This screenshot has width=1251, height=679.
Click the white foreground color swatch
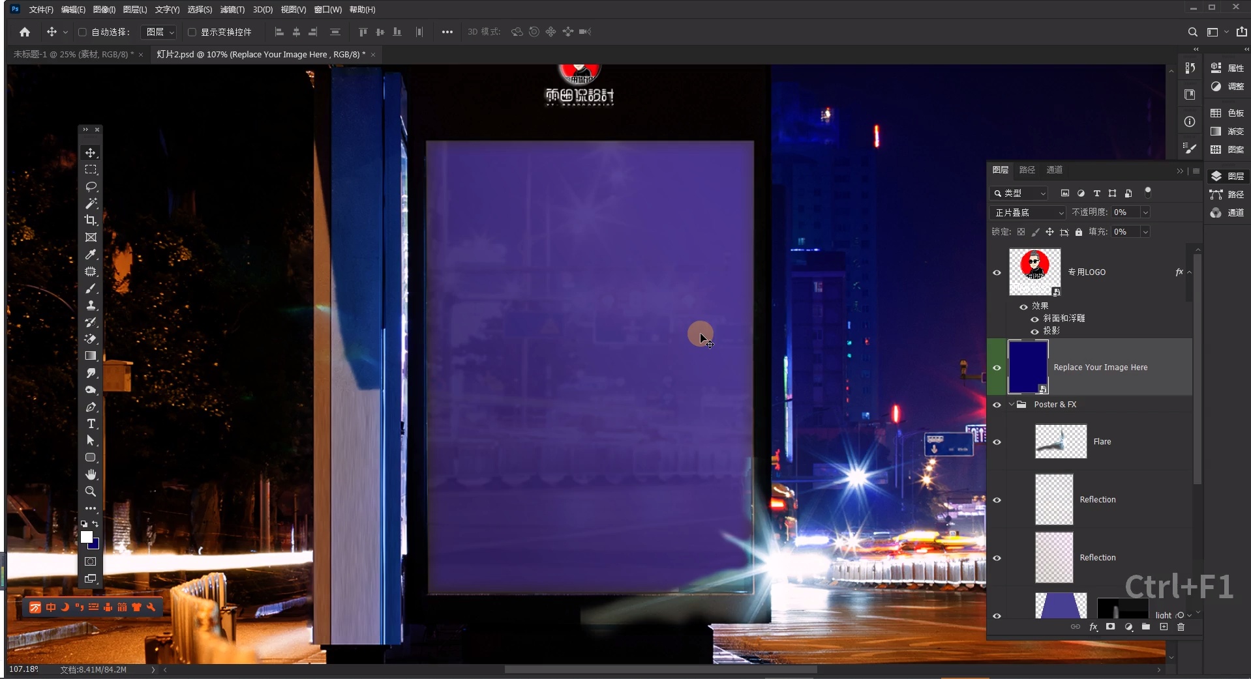pyautogui.click(x=86, y=537)
